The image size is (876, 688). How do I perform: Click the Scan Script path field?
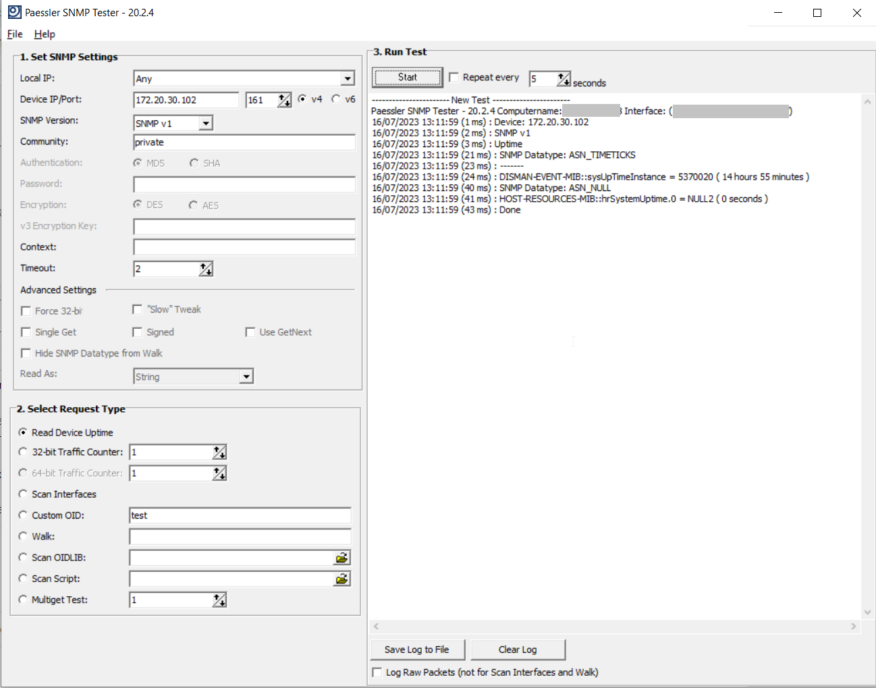pyautogui.click(x=231, y=579)
